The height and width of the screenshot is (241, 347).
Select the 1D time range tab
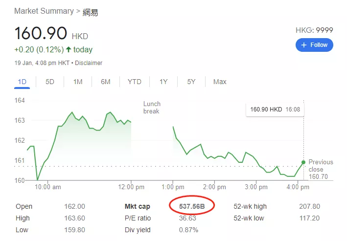(x=22, y=82)
